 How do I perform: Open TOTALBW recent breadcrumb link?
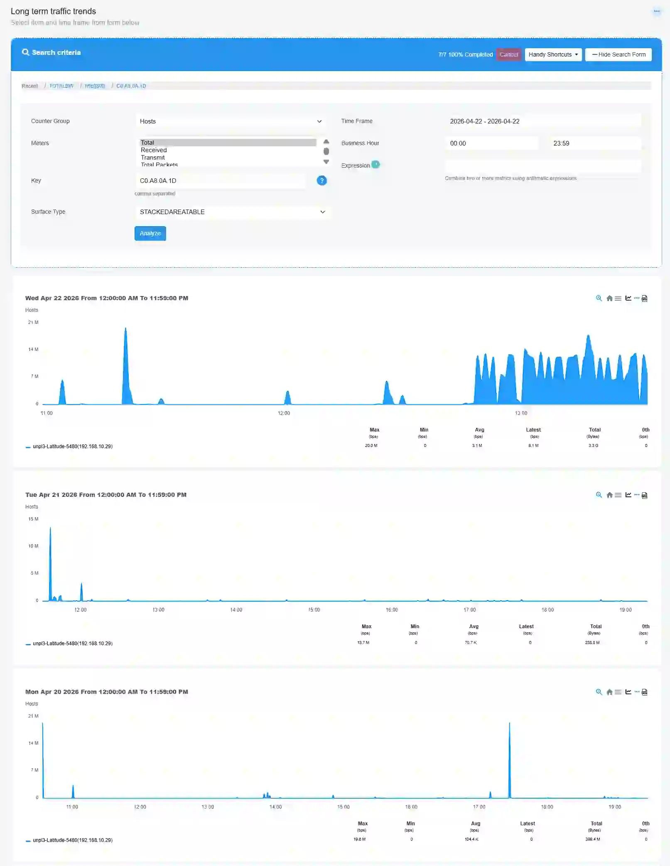(61, 86)
